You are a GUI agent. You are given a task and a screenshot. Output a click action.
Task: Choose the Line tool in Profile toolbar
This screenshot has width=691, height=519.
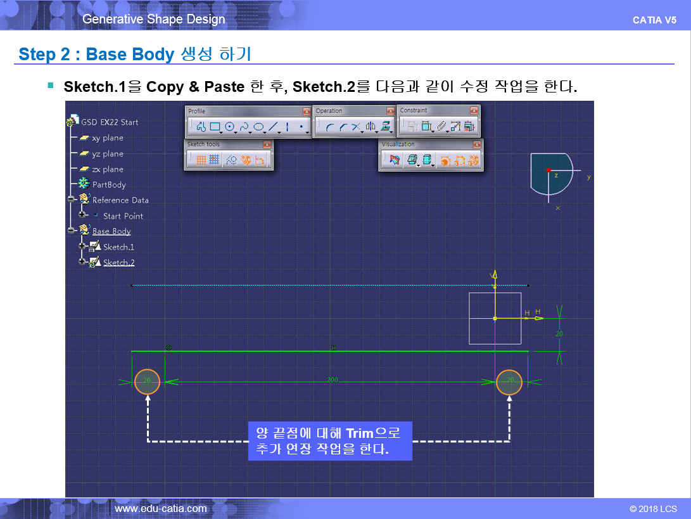click(273, 127)
